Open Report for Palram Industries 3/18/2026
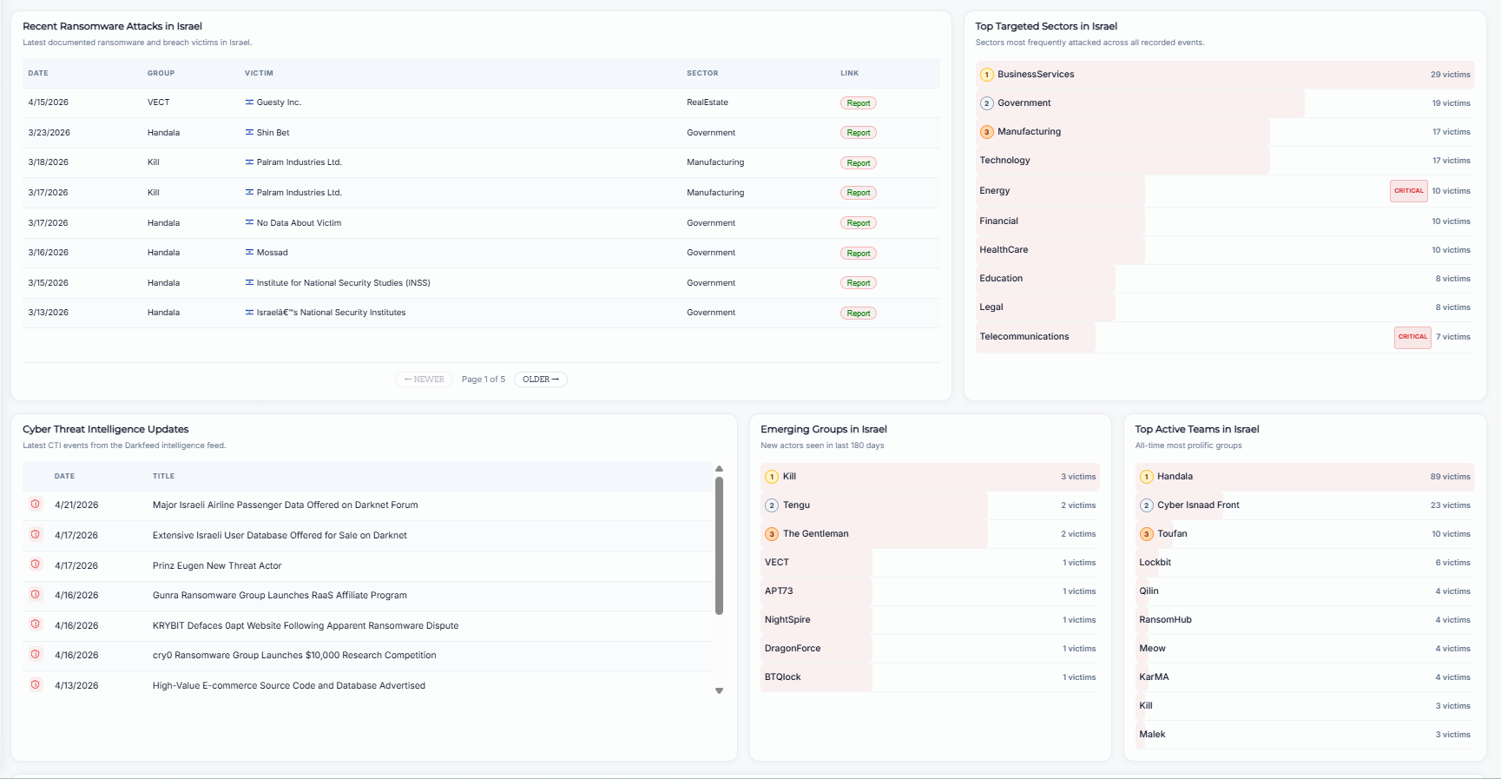Screen dimensions: 1501x779 click(x=858, y=163)
